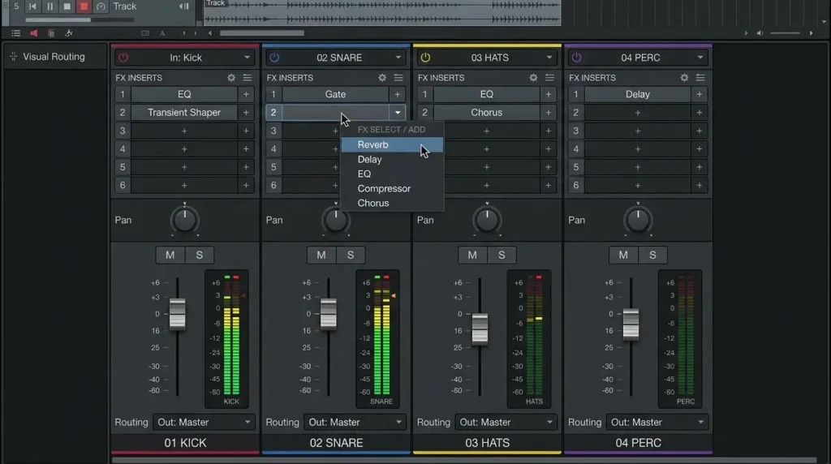Click the 01 KICK channel name label
Image resolution: width=831 pixels, height=464 pixels.
click(x=185, y=443)
